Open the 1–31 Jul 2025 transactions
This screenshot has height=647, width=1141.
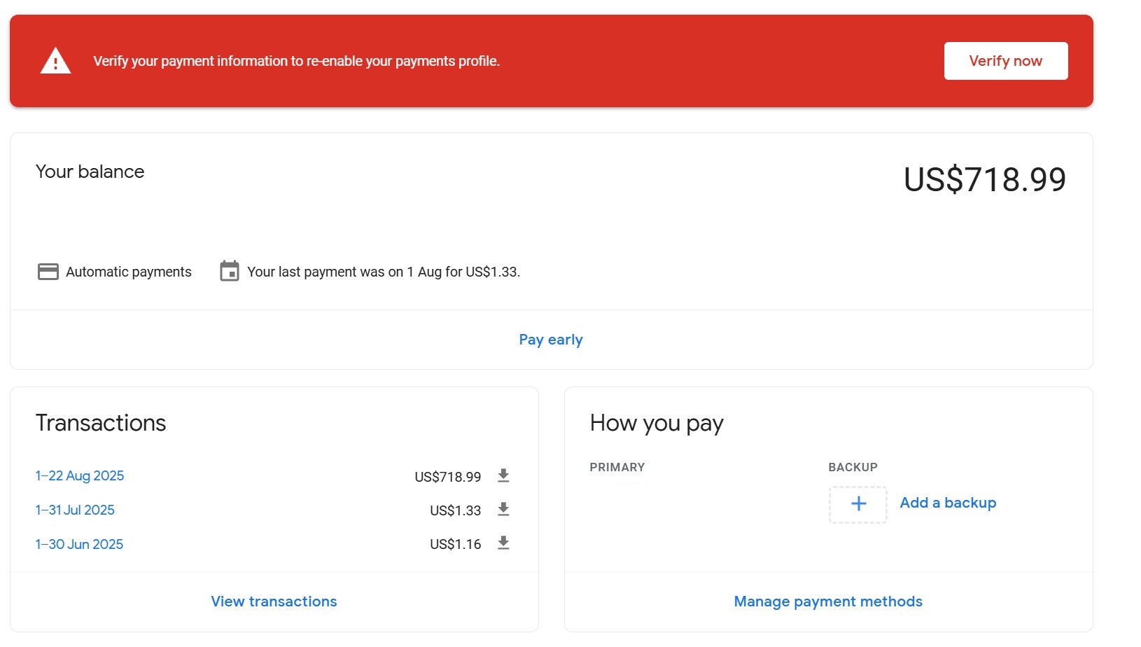[x=75, y=510]
